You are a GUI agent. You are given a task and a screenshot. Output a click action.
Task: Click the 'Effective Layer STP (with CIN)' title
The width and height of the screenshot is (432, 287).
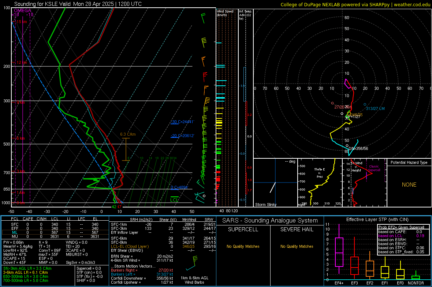(x=377, y=220)
